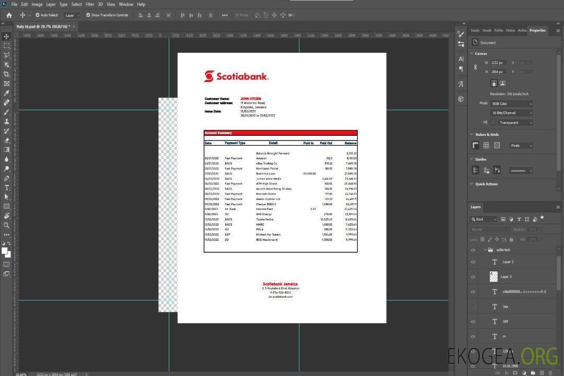Select the Lasso tool
564x376 pixels.
click(7, 55)
